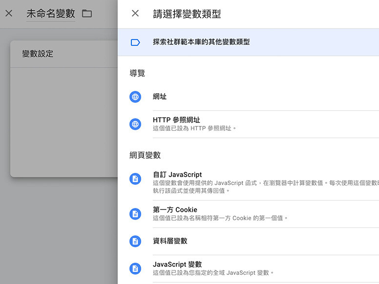The height and width of the screenshot is (284, 379).
Task: Click the 變數設定 card header
Action: 64,54
